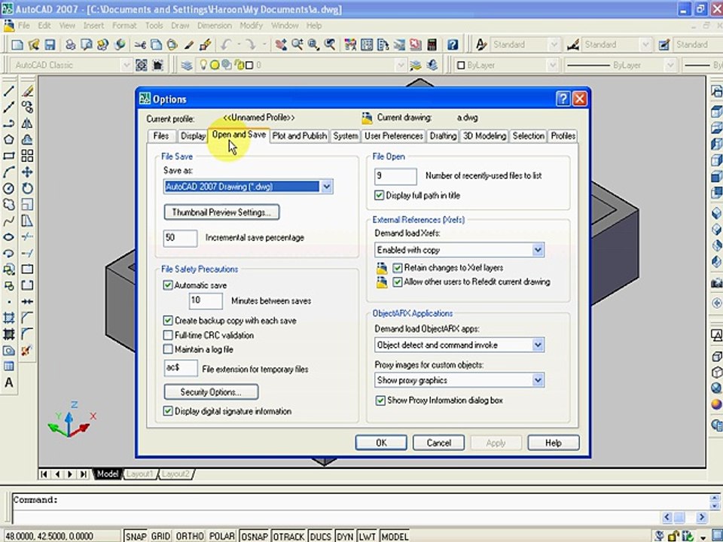Select the Erase modify tool
723x542 pixels.
[x=27, y=91]
